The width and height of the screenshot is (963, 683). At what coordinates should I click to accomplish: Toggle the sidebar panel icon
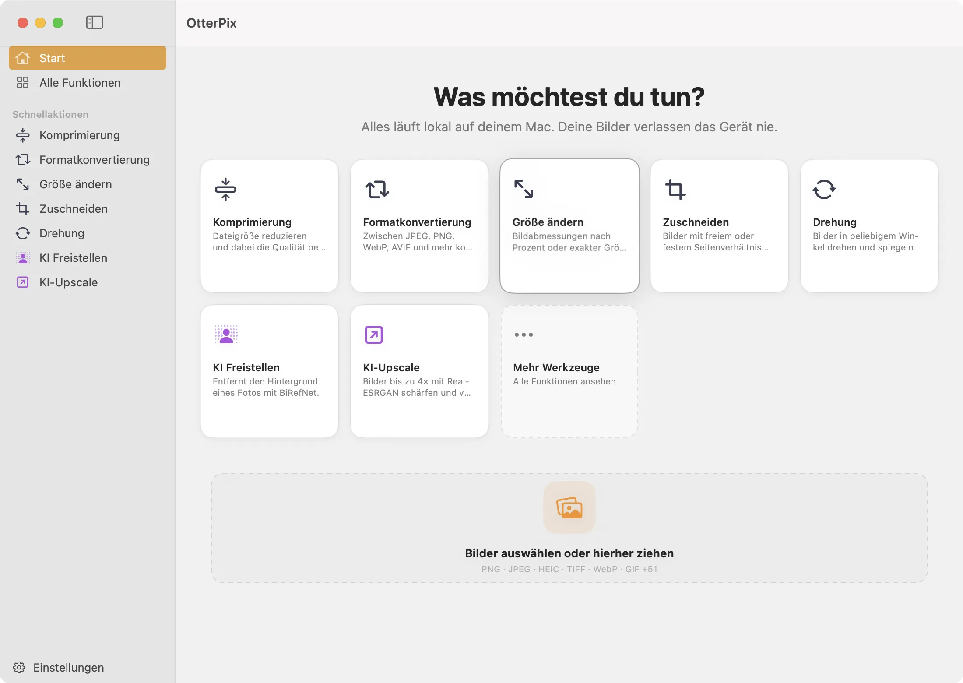click(95, 22)
